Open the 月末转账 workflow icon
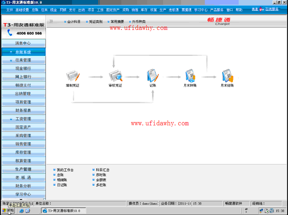The height and width of the screenshot is (215, 288). click(x=190, y=76)
